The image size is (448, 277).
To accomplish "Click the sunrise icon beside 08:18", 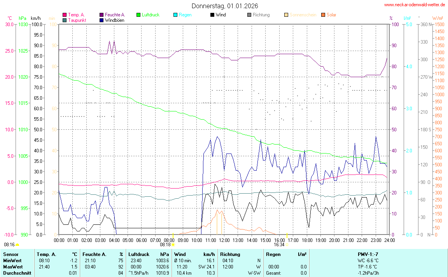I will click(173, 245).
